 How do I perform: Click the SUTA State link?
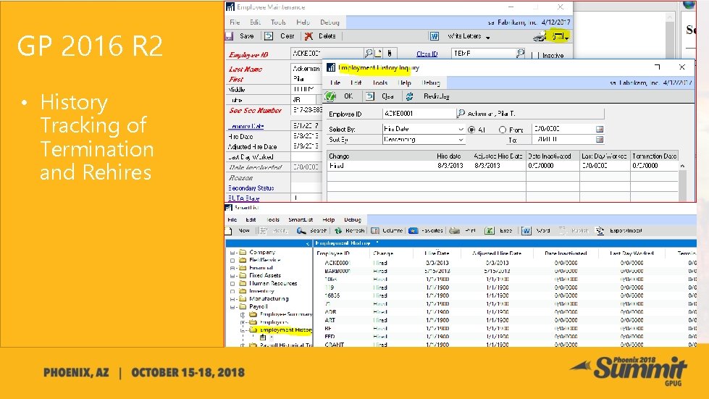click(x=244, y=198)
